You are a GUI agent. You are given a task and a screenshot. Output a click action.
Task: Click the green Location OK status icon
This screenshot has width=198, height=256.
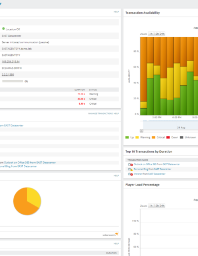(3, 29)
